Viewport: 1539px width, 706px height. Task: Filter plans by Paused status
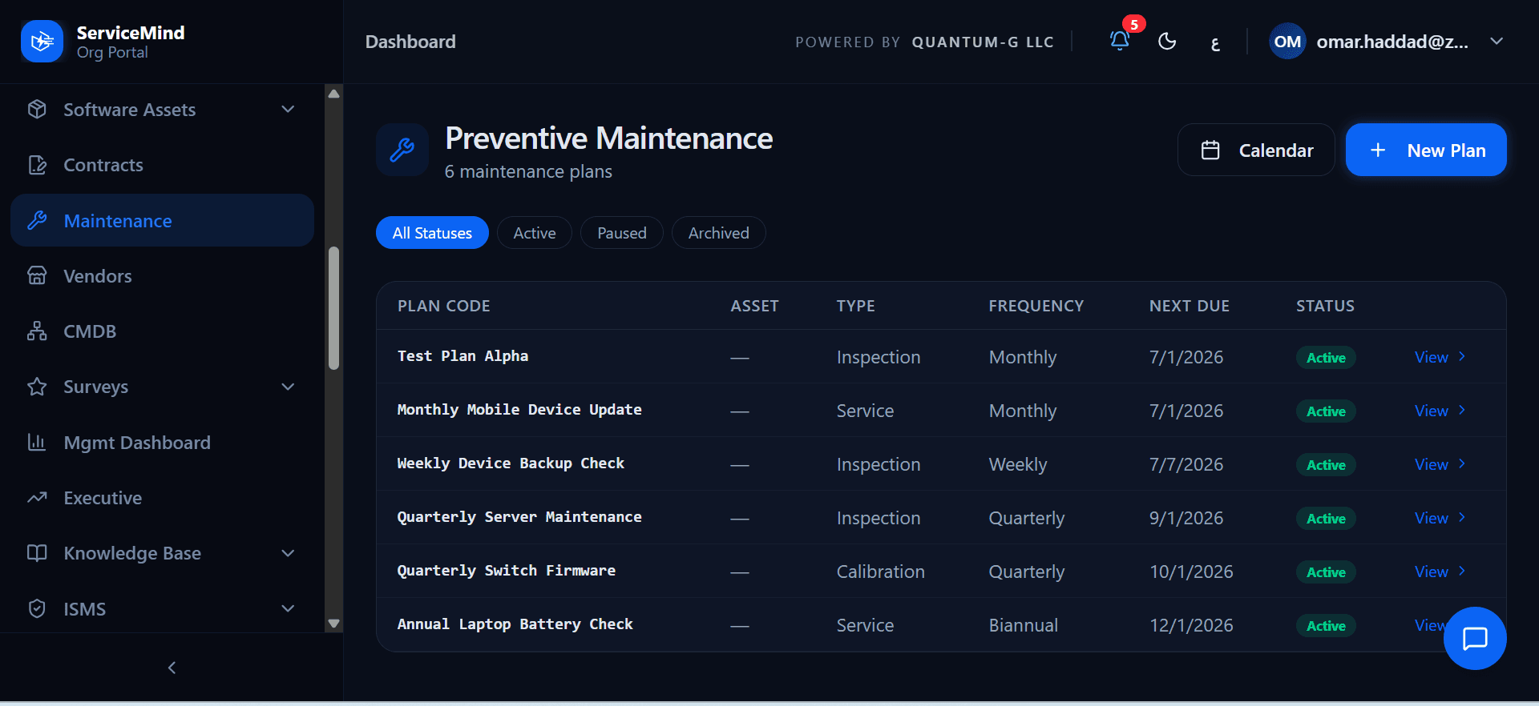(622, 233)
